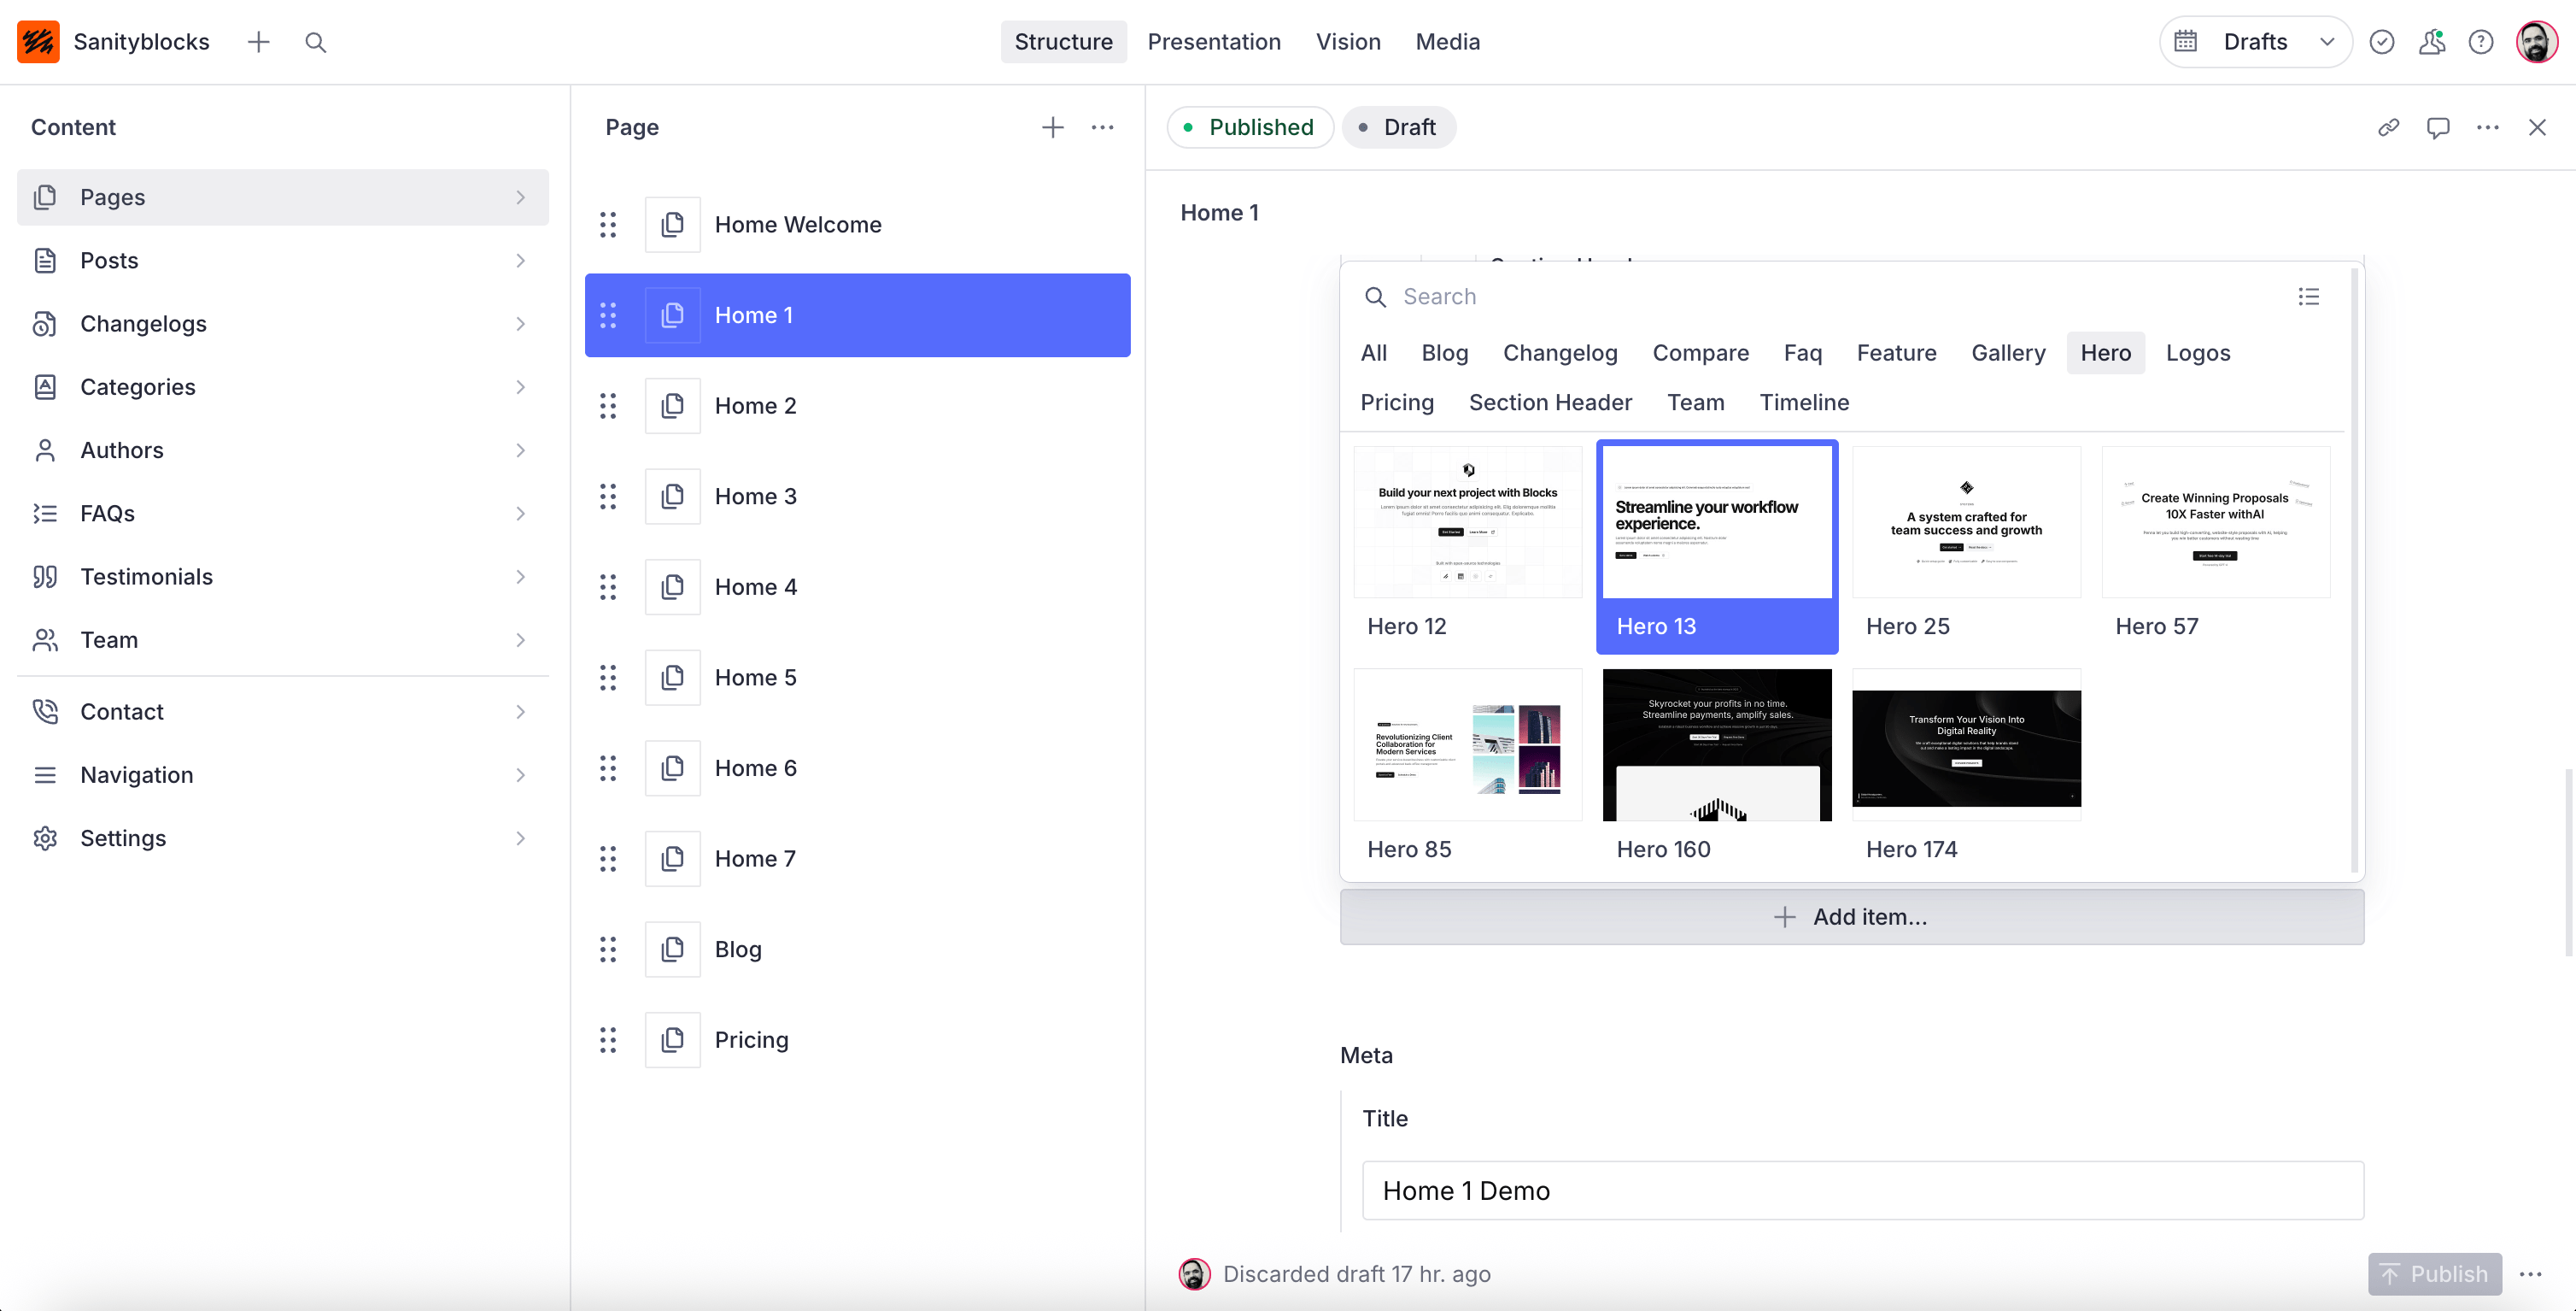The height and width of the screenshot is (1311, 2576).
Task: Toggle the Draft version chip
Action: pos(1398,127)
